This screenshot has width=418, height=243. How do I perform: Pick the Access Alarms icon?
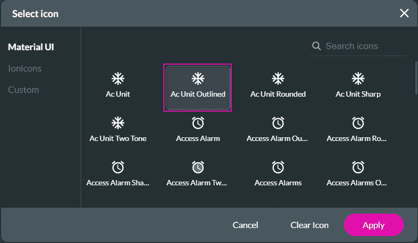pyautogui.click(x=278, y=174)
